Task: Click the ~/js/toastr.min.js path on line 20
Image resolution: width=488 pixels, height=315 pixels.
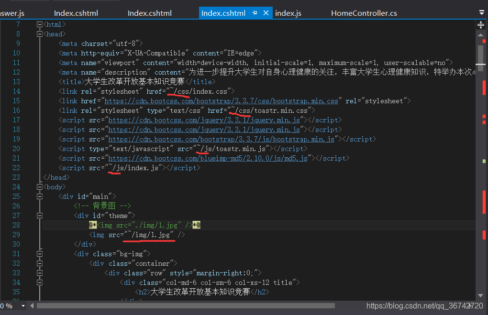Action: (x=231, y=149)
